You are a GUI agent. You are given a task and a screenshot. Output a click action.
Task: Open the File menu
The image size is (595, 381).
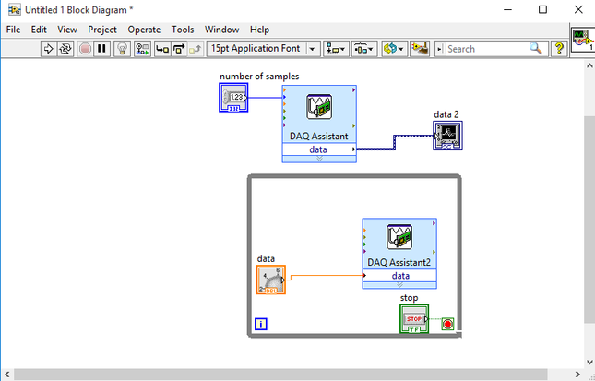click(13, 30)
